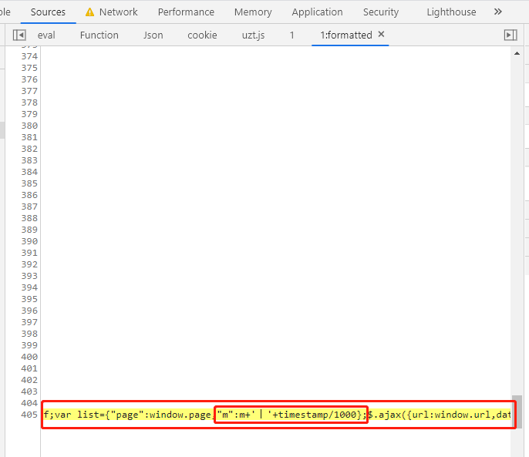Open the cookie file tab
Image resolution: width=529 pixels, height=457 pixels.
pos(202,35)
